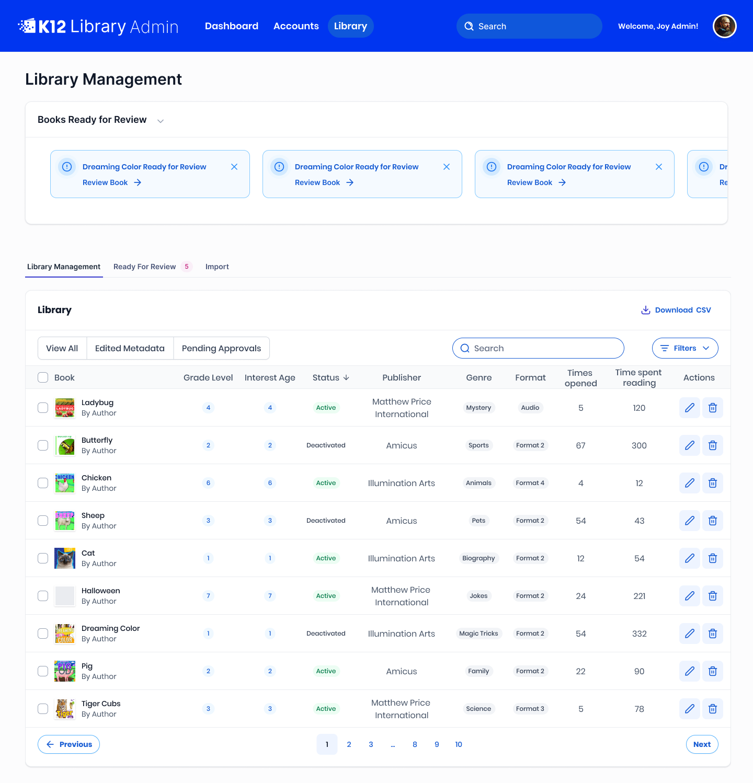Tick the checkbox for Chicken
This screenshot has width=753, height=783.
pos(43,483)
